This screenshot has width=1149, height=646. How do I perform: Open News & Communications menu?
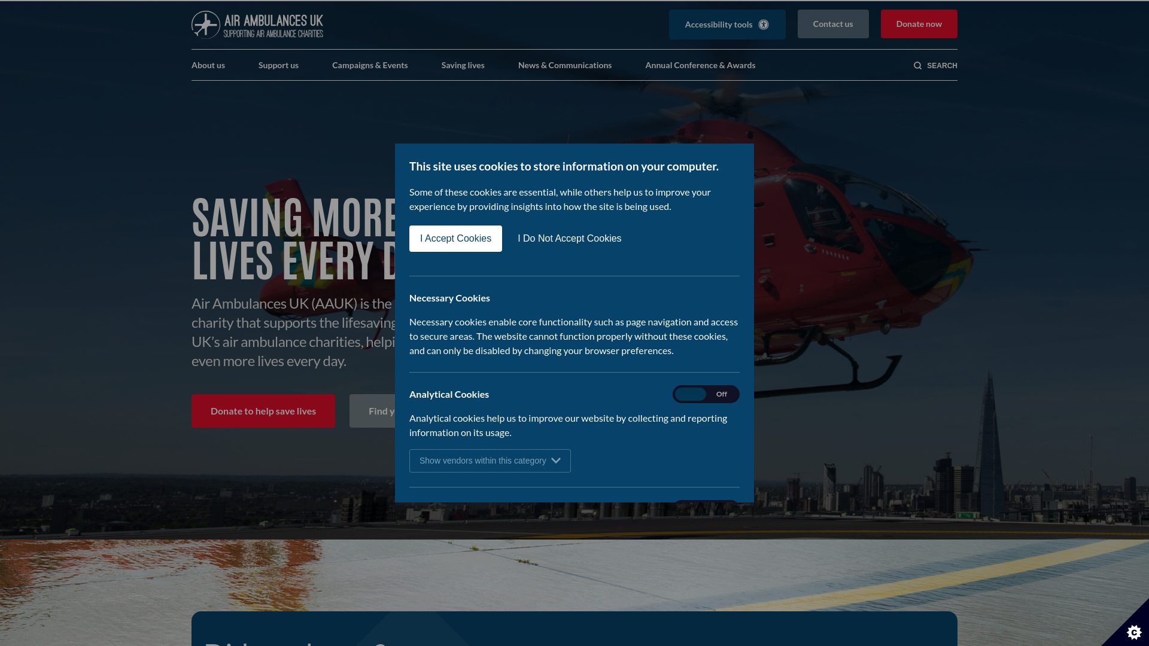pos(565,65)
